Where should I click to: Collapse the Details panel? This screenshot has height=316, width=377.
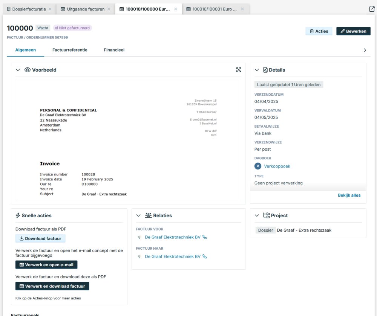pos(257,70)
